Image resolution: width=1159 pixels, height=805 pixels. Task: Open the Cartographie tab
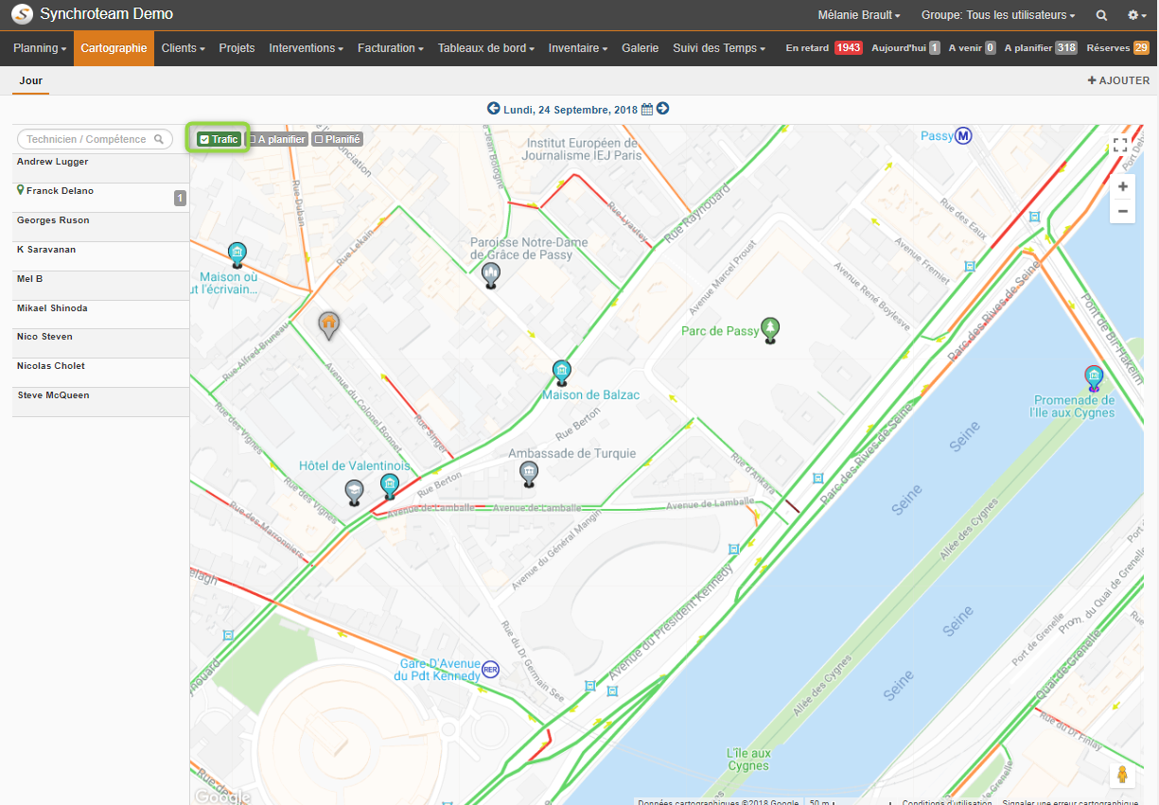pos(114,48)
